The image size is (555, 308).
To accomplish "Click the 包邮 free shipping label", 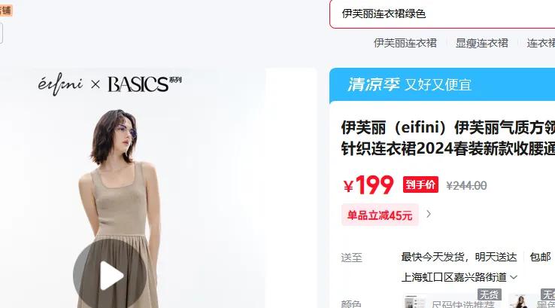I will point(540,257).
